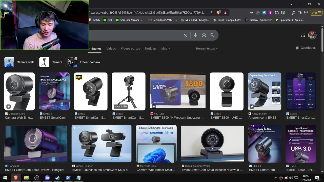Open the browser Extensions puzzle icon
Viewport: 324px width, 182px height.
tap(277, 13)
